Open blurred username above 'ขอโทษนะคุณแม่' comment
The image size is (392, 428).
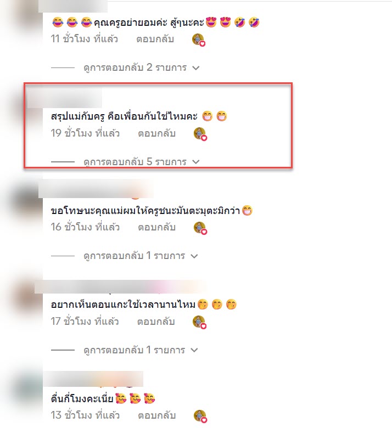click(x=96, y=189)
